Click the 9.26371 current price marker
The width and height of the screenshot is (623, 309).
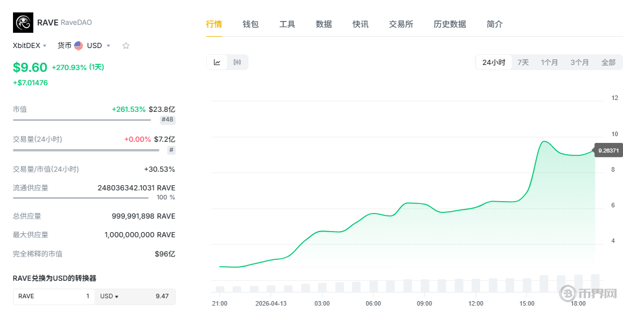coord(608,150)
